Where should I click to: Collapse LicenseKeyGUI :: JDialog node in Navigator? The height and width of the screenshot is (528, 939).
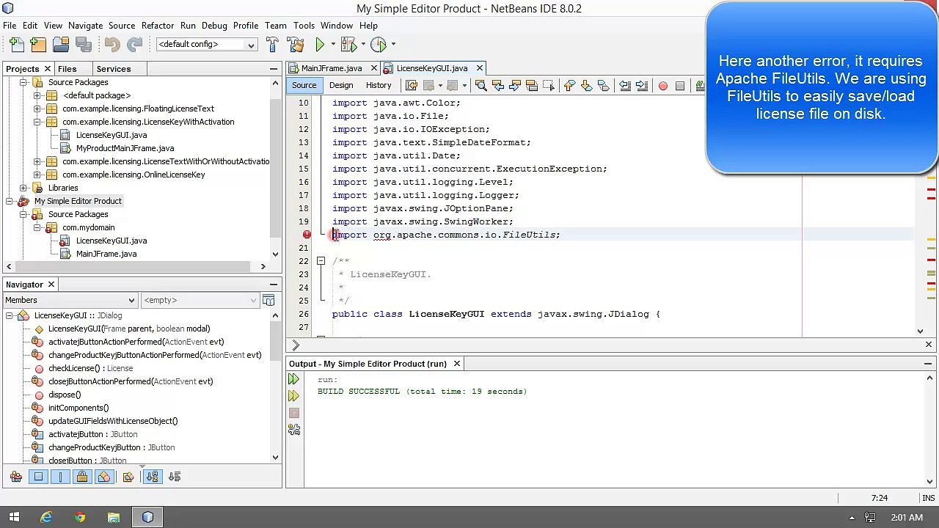pyautogui.click(x=10, y=315)
